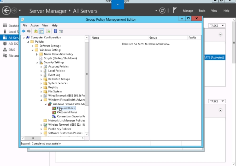Click the tree pane horizontal scrollbar
Viewport: 236px width, 166px height.
click(52, 138)
